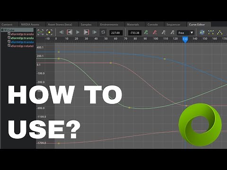This screenshot has width=227, height=170.
Task: Select the green xformOp:transla channel
Action: [x=22, y=38]
